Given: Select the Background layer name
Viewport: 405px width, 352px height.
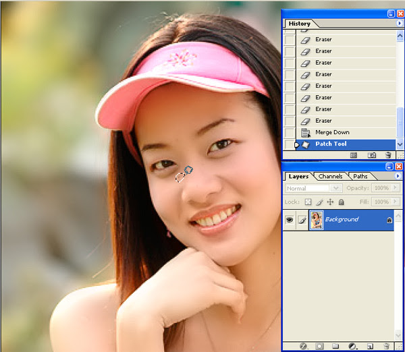Looking at the screenshot, I should pyautogui.click(x=342, y=219).
